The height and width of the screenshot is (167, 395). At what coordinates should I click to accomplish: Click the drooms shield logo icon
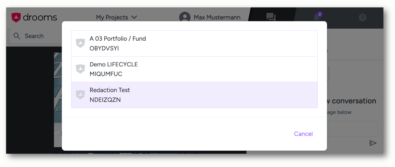pyautogui.click(x=16, y=18)
